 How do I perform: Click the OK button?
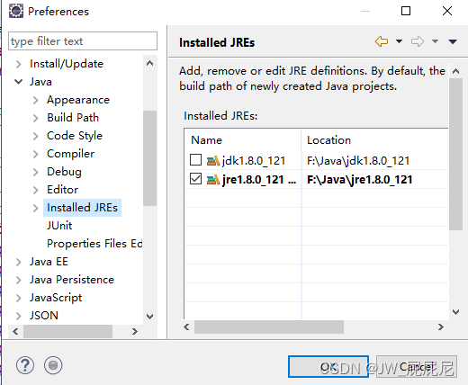point(328,366)
